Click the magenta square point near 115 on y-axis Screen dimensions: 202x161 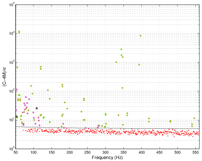[17, 89]
